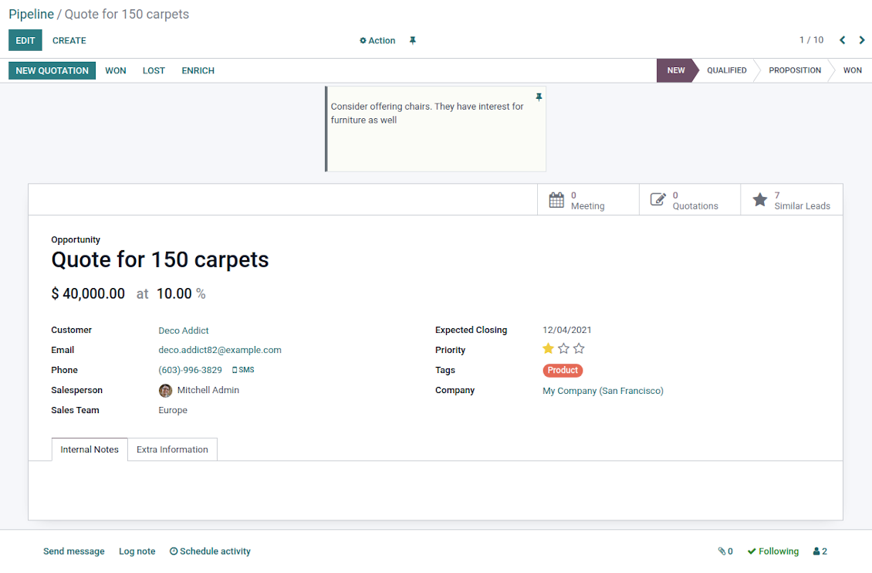Open the attachments paperclip counter
This screenshot has width=872, height=573.
(x=725, y=551)
